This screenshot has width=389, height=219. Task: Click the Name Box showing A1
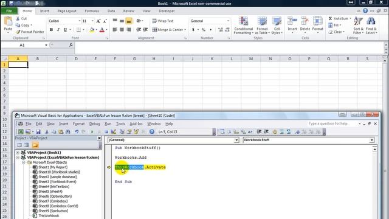click(22, 45)
